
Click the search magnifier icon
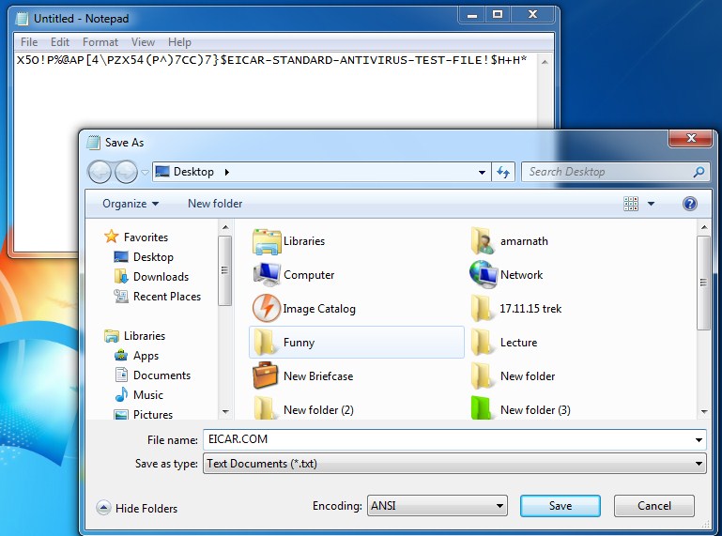pyautogui.click(x=699, y=172)
